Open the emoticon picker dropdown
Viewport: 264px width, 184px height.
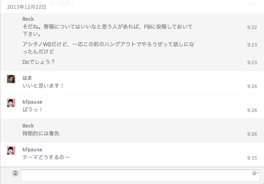[x=255, y=173]
